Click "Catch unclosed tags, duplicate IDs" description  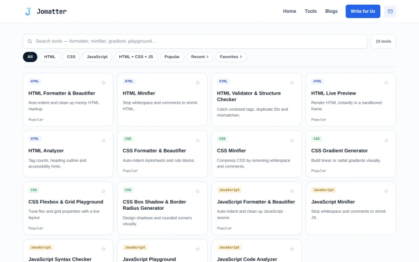[x=252, y=112]
